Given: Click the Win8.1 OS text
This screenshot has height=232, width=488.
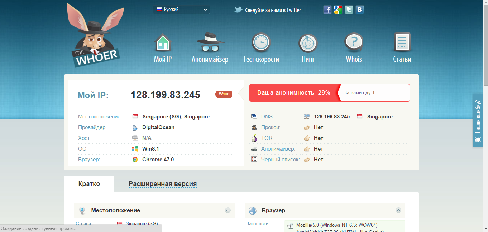Looking at the screenshot, I should [150, 149].
